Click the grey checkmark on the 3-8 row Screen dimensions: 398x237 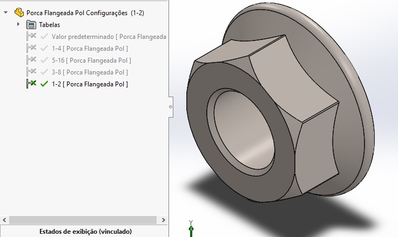(x=44, y=72)
